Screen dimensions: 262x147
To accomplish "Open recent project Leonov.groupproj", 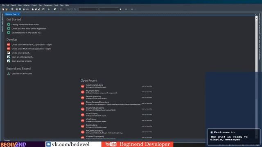I will (x=94, y=96).
